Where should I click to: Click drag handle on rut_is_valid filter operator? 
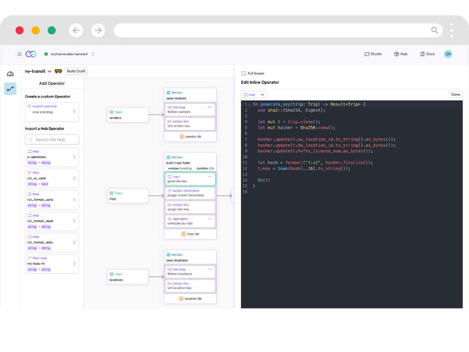pos(74,178)
